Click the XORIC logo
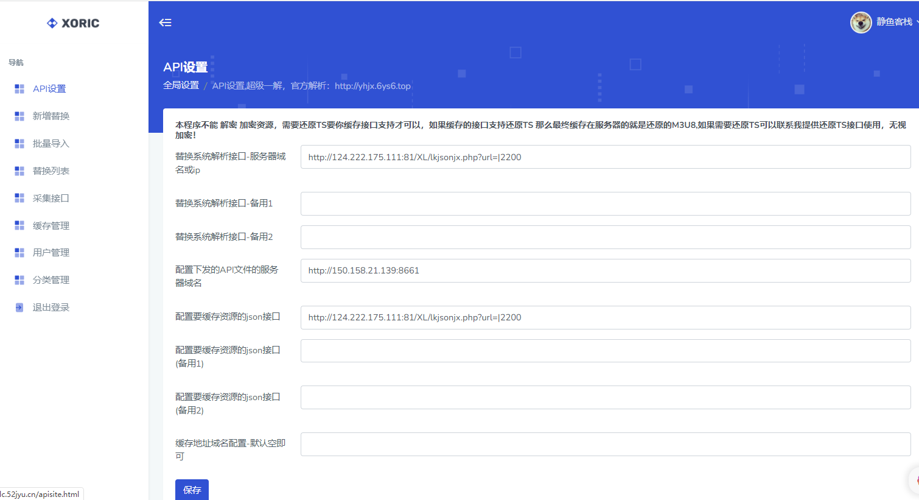This screenshot has width=919, height=500. click(73, 23)
